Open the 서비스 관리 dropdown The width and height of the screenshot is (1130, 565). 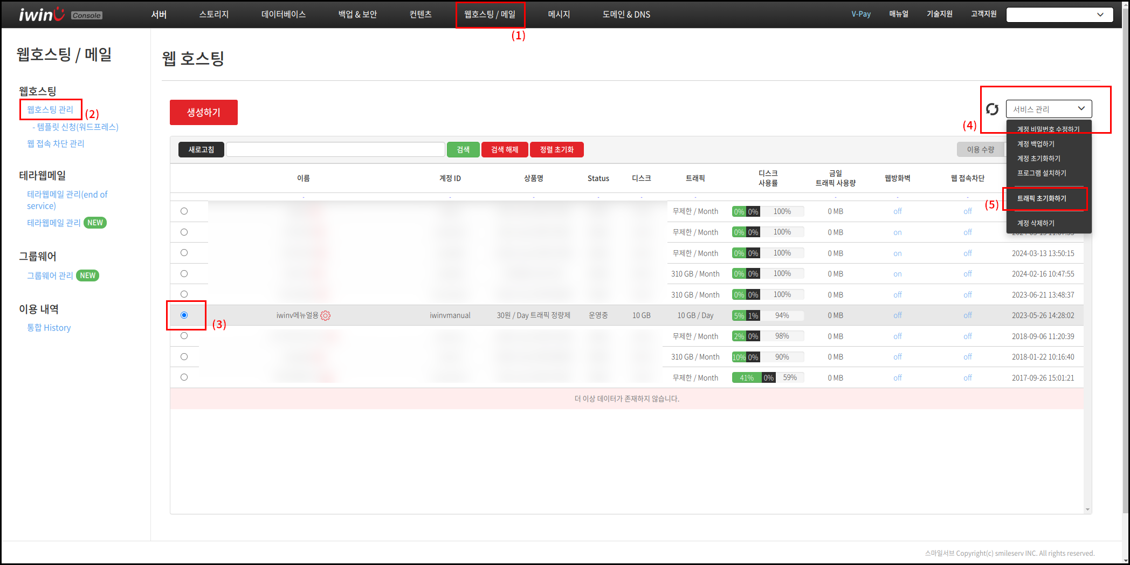click(1049, 109)
